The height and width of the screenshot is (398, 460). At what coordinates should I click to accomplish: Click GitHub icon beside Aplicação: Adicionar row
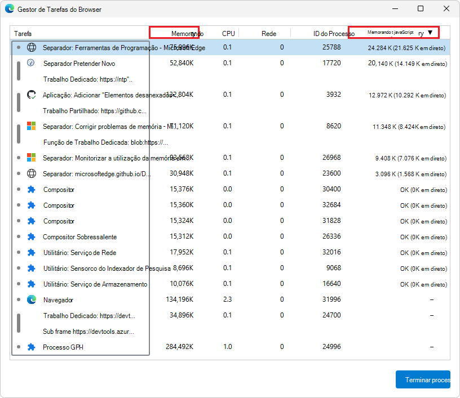[x=32, y=95]
